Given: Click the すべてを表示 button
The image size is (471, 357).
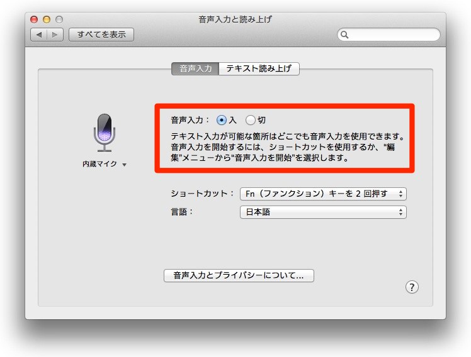Looking at the screenshot, I should 101,35.
